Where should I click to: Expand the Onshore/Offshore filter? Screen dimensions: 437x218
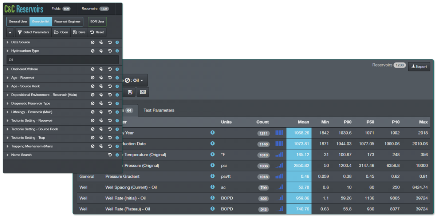(x=8, y=69)
